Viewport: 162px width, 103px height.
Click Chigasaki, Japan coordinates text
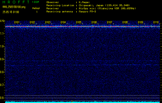104,5
